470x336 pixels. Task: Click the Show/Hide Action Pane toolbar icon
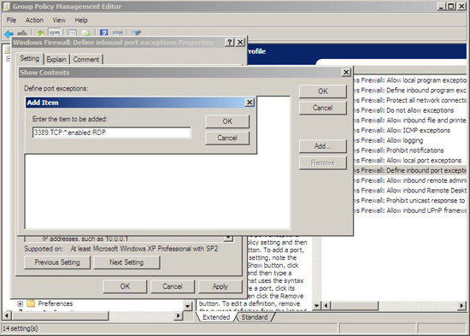[x=118, y=33]
